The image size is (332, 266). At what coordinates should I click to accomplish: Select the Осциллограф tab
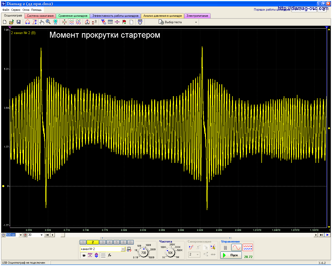(x=13, y=15)
